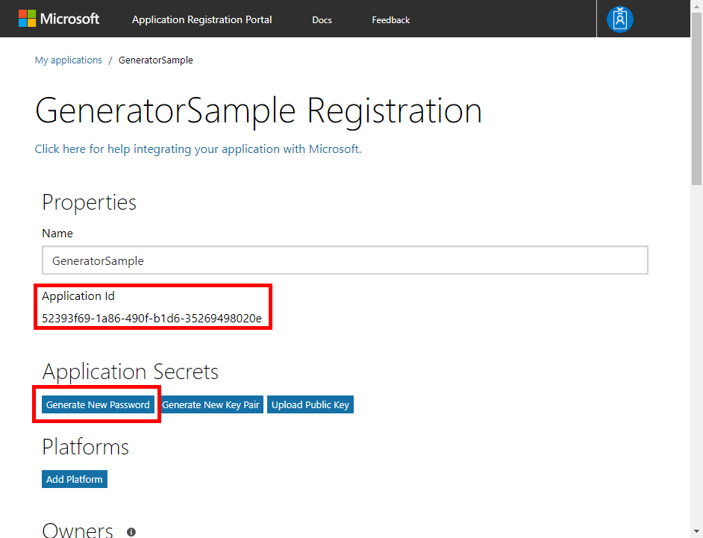Open the Docs menu item
Viewport: 703px width, 538px height.
click(x=322, y=20)
